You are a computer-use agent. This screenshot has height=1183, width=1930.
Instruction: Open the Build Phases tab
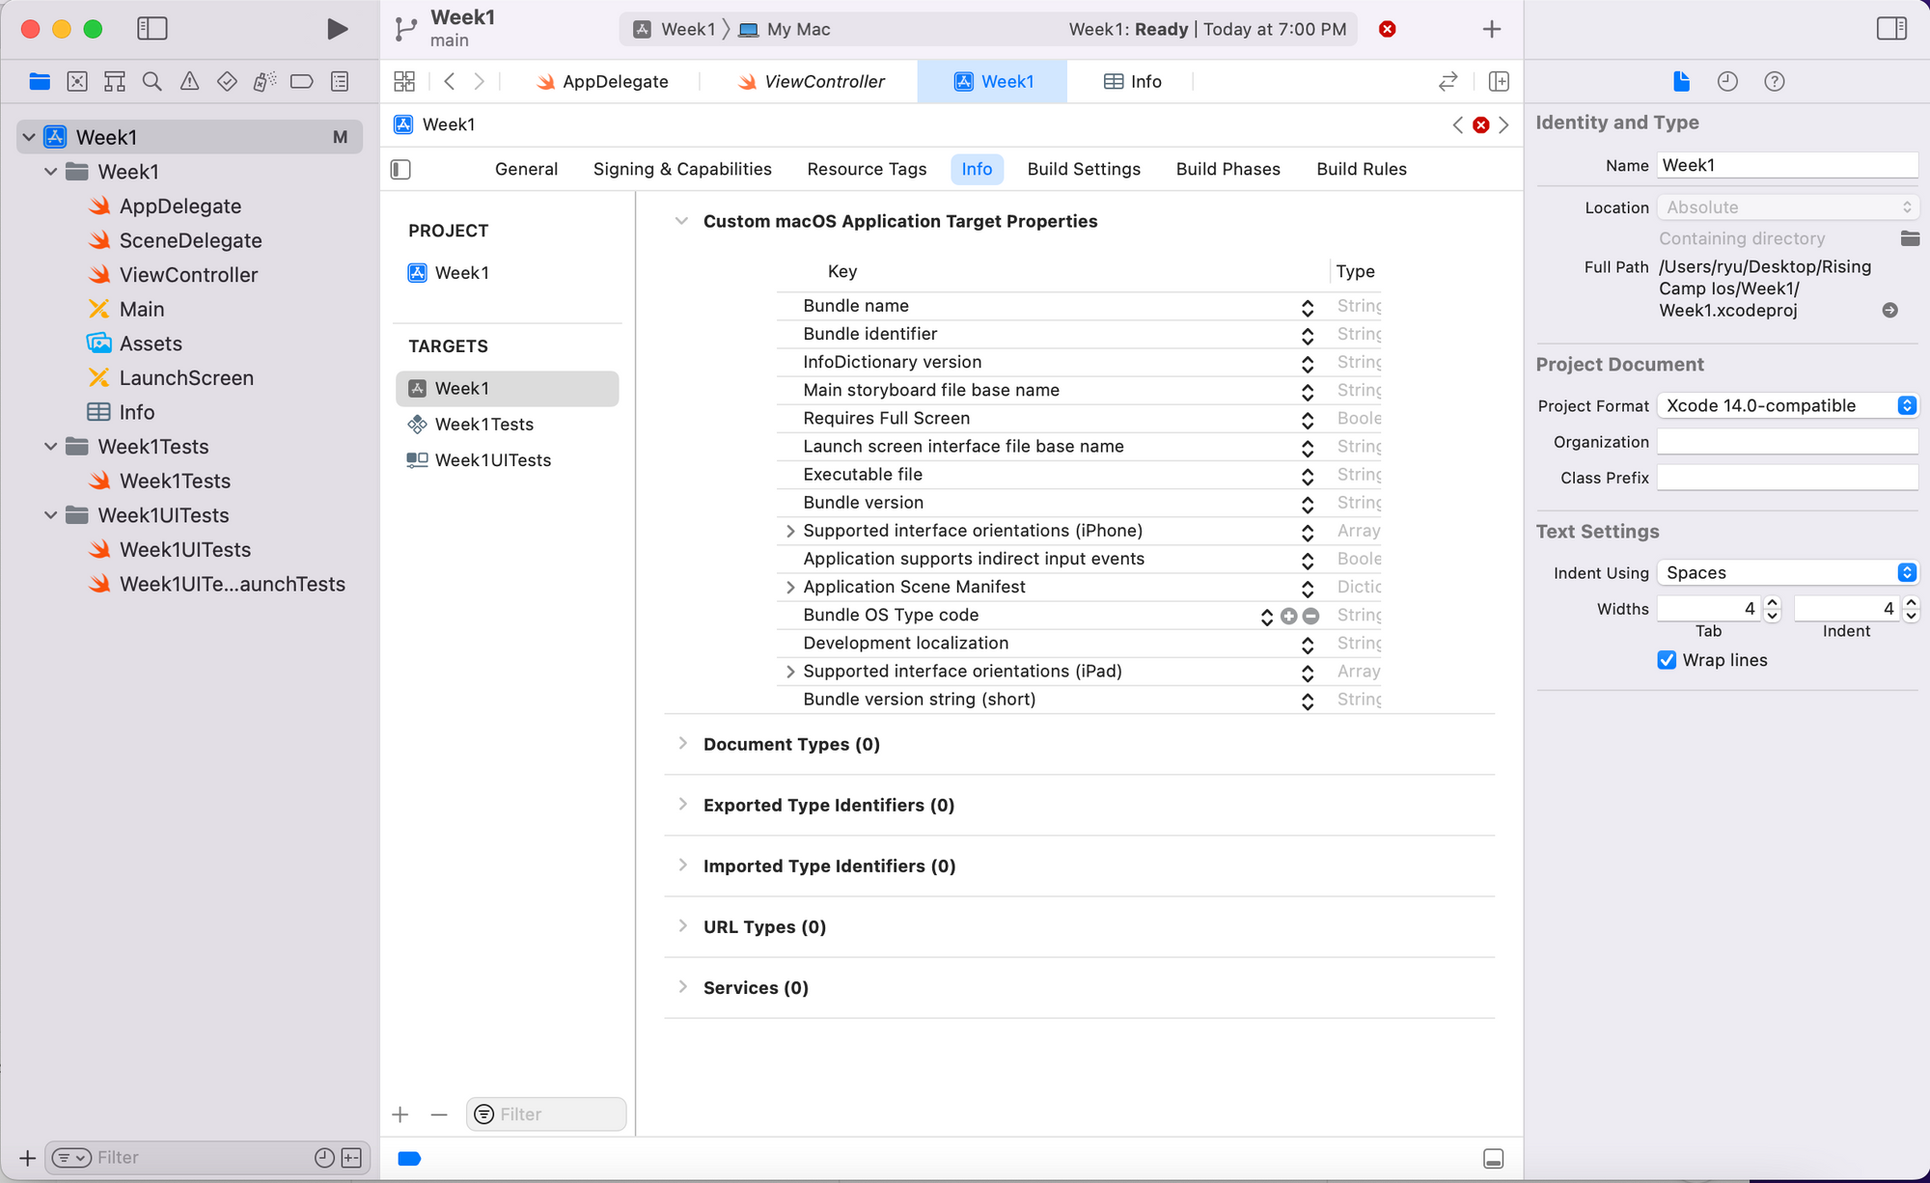click(x=1227, y=169)
